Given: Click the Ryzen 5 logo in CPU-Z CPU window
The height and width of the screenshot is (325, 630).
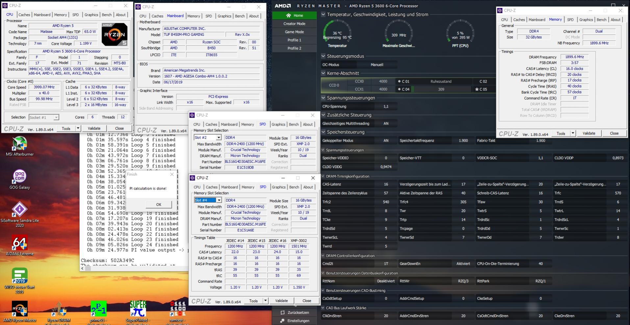Looking at the screenshot, I should (114, 35).
